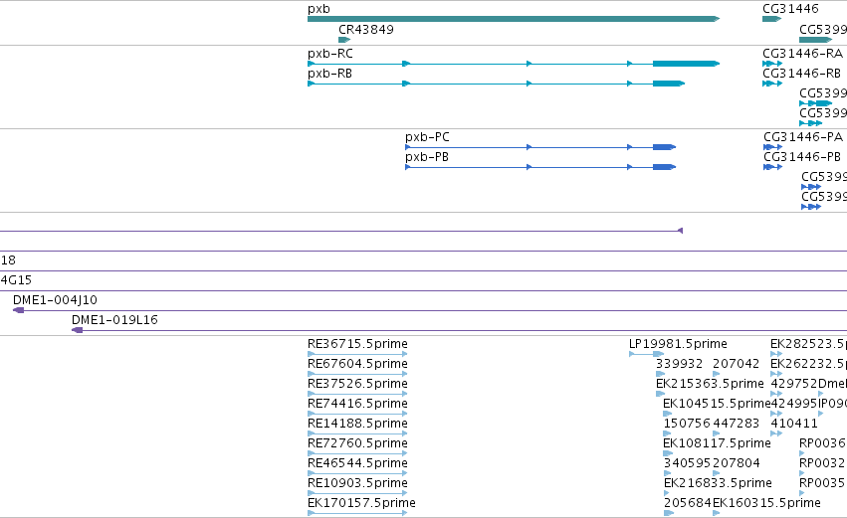Select the 447283 feature label
Viewport: 847px width, 518px height.
point(737,424)
